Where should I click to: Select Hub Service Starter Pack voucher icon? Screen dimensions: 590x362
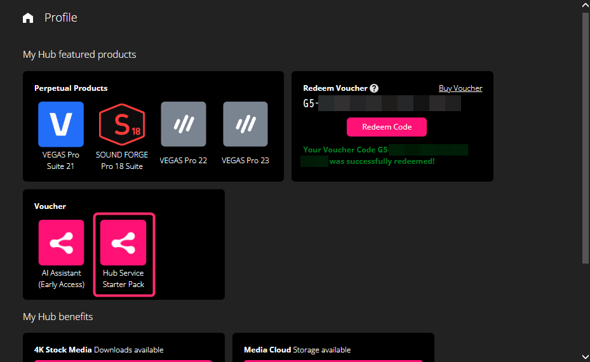pyautogui.click(x=123, y=243)
